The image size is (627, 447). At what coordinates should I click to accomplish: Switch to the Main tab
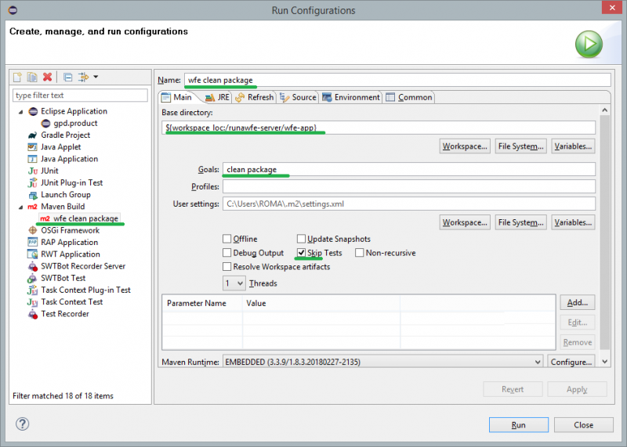[177, 97]
